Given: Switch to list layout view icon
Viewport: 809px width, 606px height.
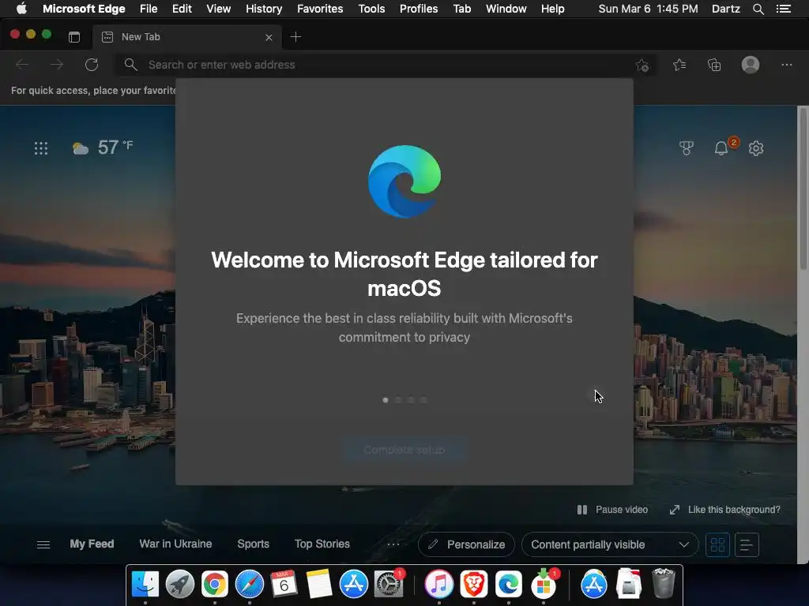Looking at the screenshot, I should click(746, 544).
